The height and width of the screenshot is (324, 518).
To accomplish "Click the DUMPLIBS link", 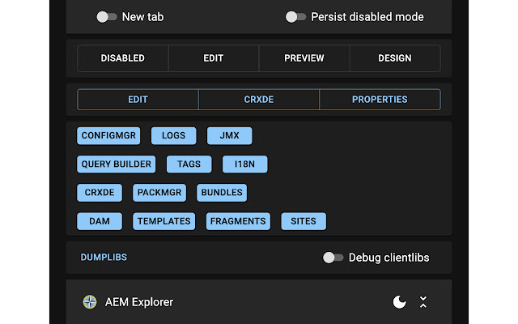I will (x=104, y=258).
